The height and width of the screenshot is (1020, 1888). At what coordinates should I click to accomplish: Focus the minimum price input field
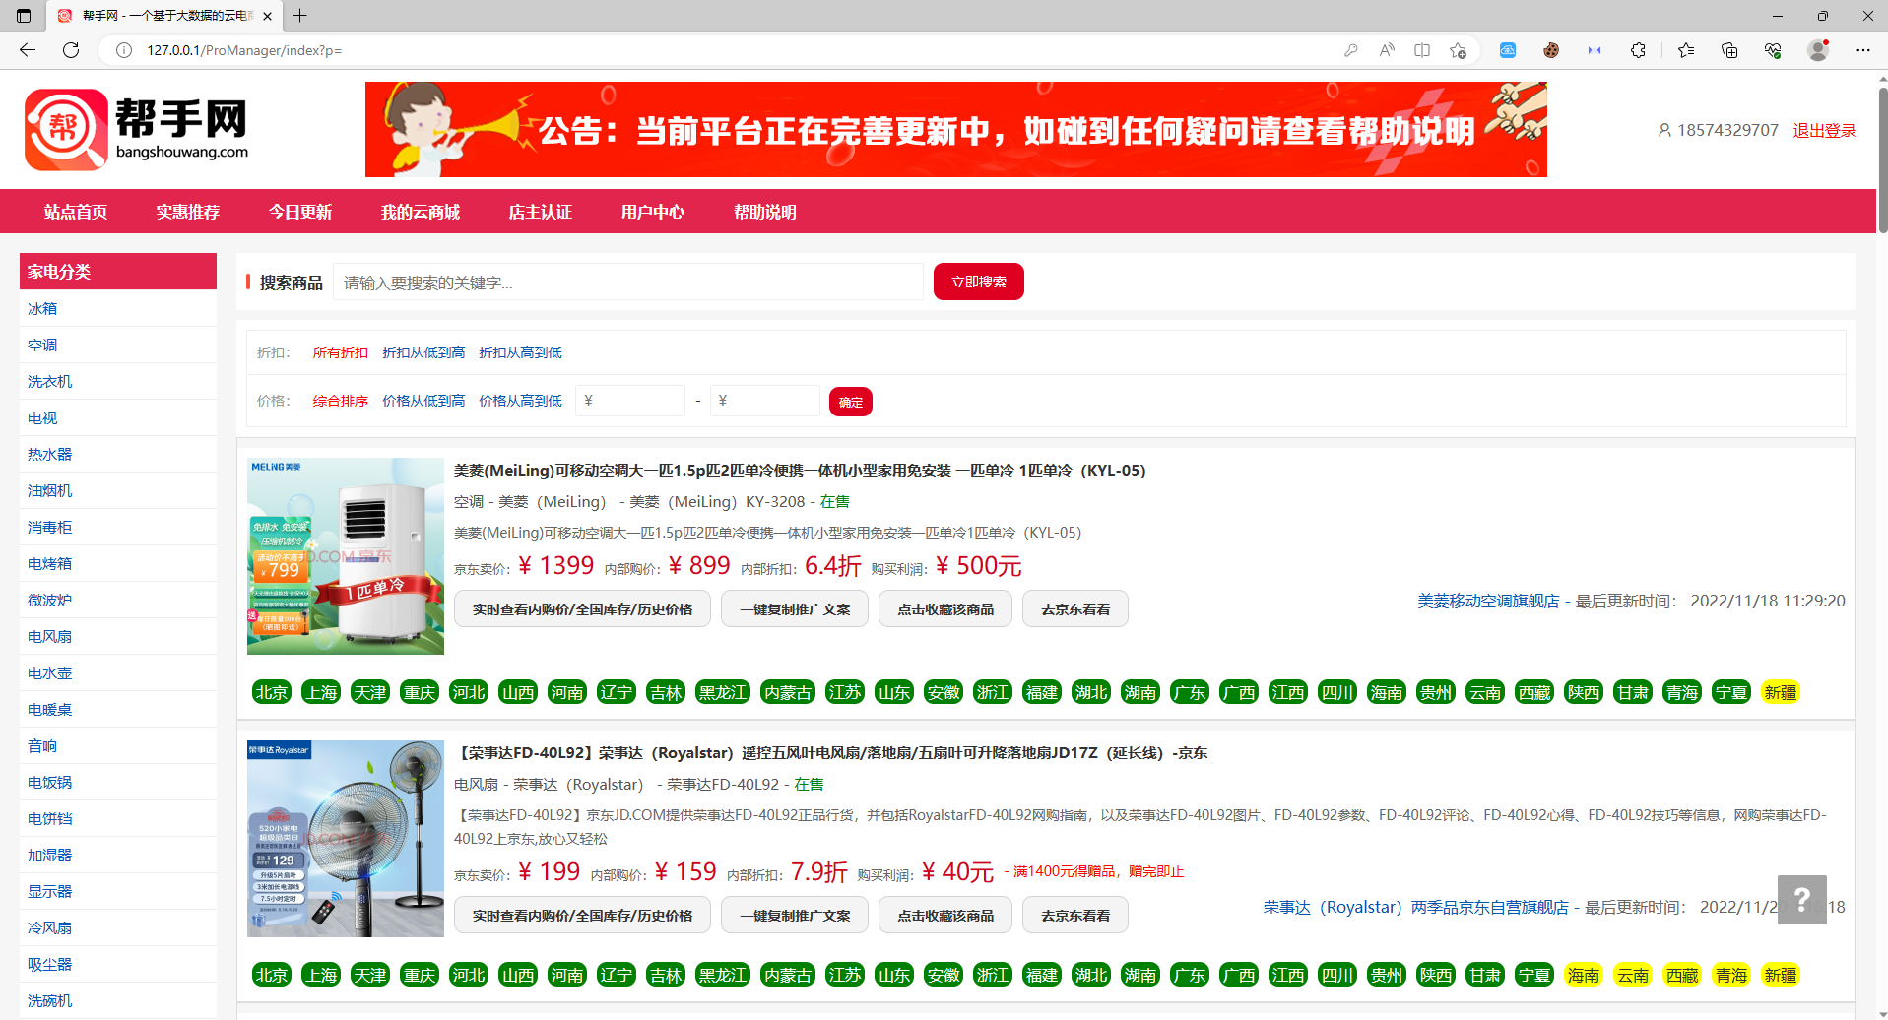coord(630,401)
